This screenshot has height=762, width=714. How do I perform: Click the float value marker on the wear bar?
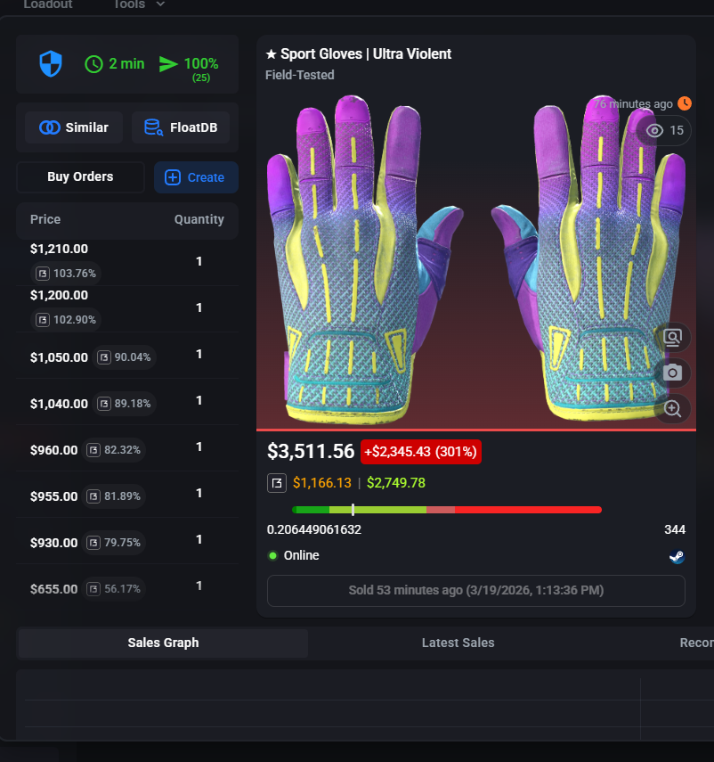pyautogui.click(x=353, y=509)
